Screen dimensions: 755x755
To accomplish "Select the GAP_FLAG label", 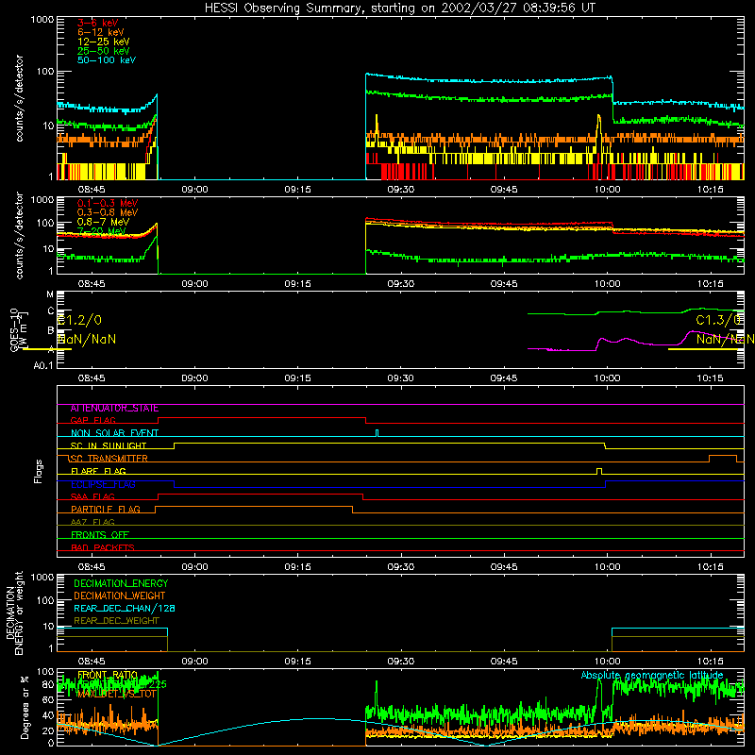I will (x=93, y=420).
